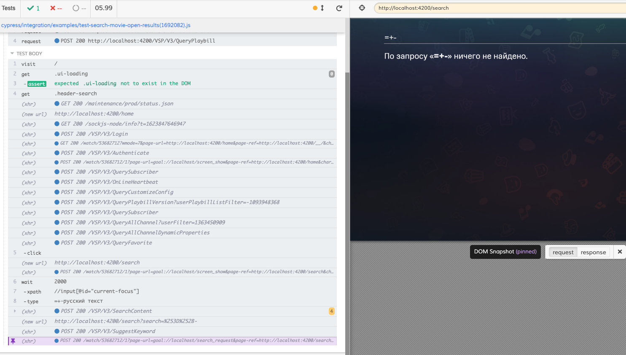
Task: Close the snapshot controls panel
Action: click(x=619, y=252)
